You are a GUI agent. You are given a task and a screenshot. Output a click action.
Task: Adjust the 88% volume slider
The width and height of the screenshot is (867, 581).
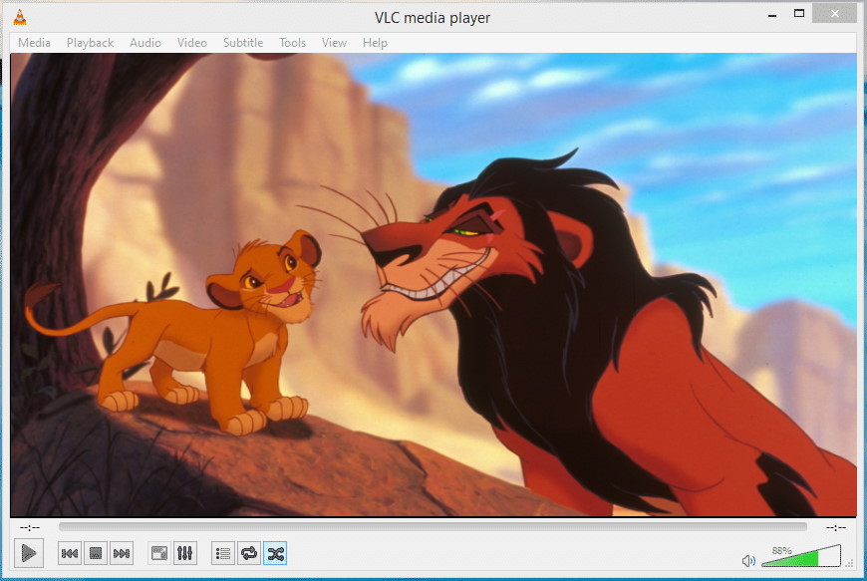(x=801, y=556)
